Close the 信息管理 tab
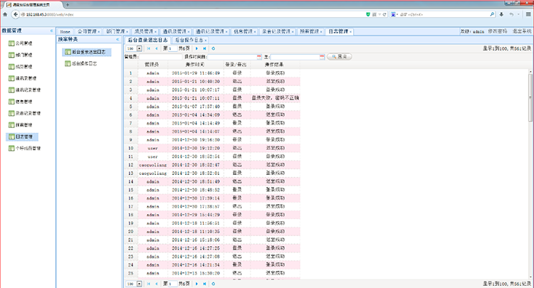The image size is (534, 288). click(255, 32)
